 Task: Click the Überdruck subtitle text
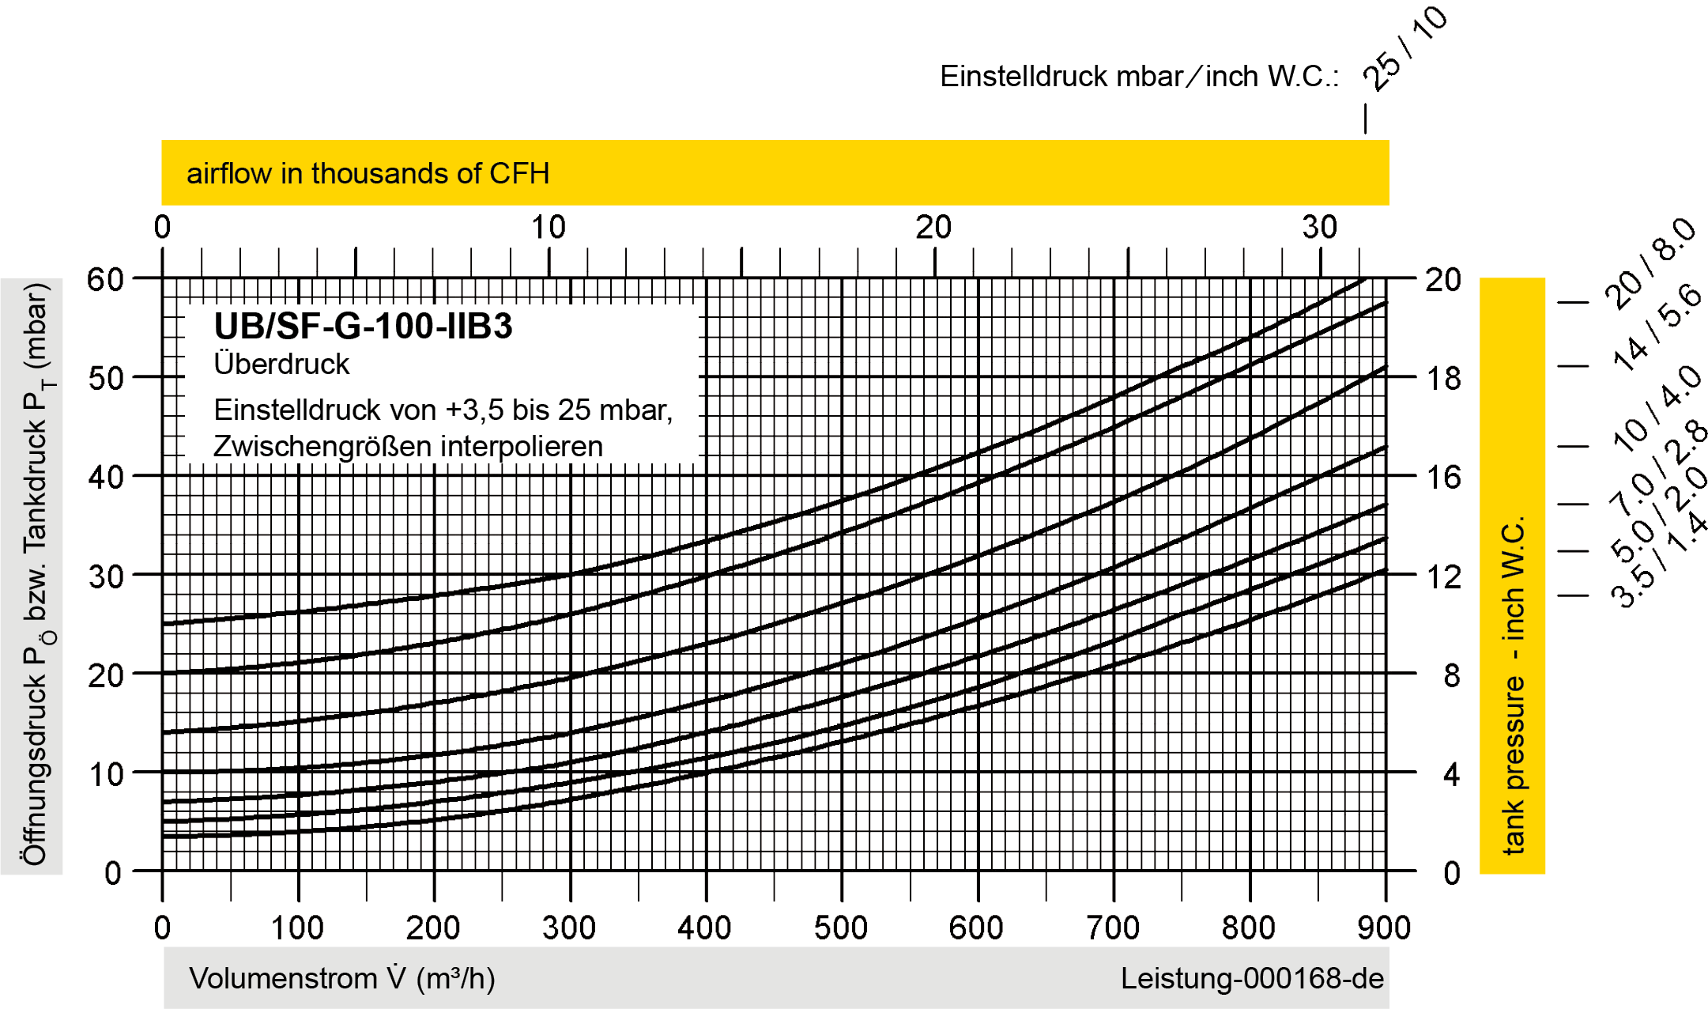(x=281, y=365)
